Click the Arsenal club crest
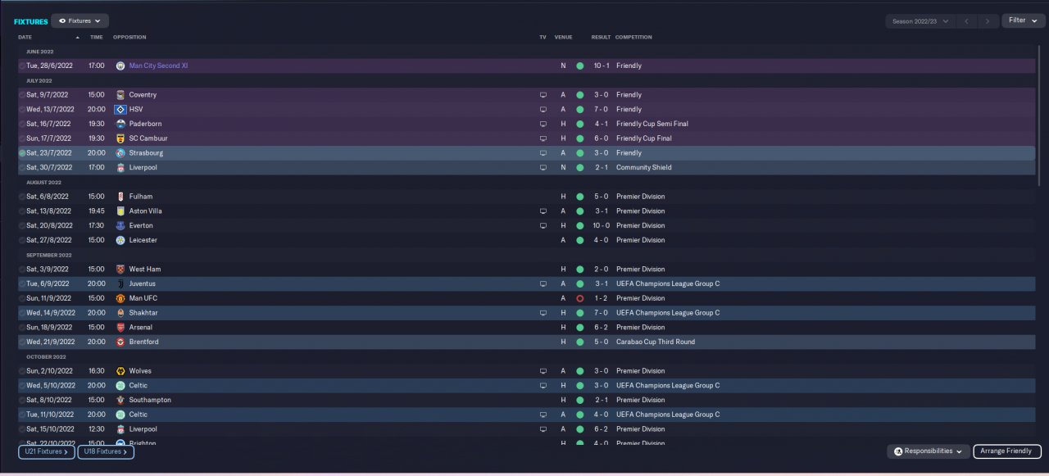Screen dimensions: 1049x476 pos(120,327)
